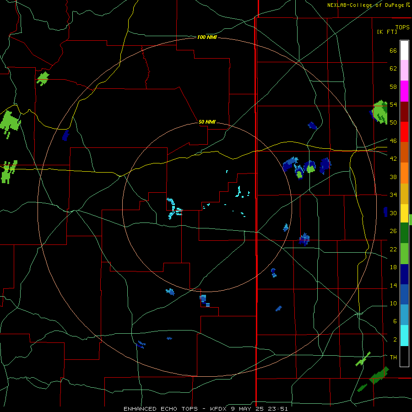Pick the yellow legend swatch
Image resolution: width=412 pixels, height=412 pixels.
click(x=404, y=213)
